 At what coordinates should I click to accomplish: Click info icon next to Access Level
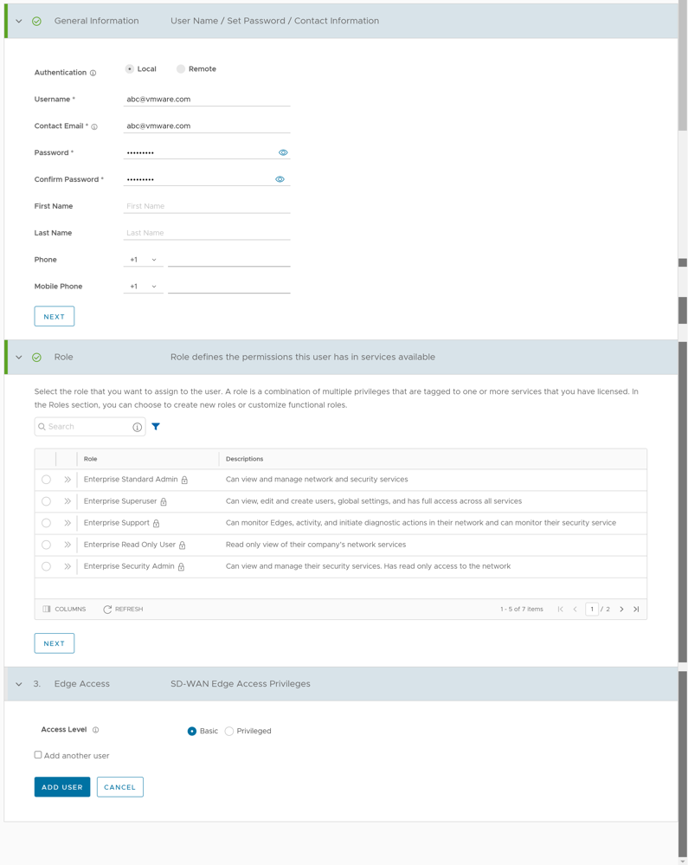click(96, 730)
